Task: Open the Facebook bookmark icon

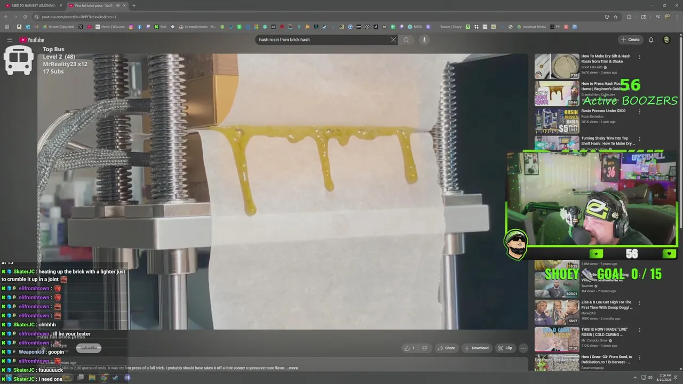Action: [139, 27]
